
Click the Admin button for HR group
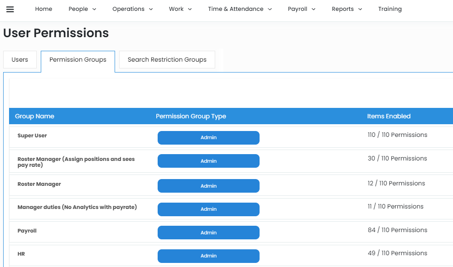[208, 256]
